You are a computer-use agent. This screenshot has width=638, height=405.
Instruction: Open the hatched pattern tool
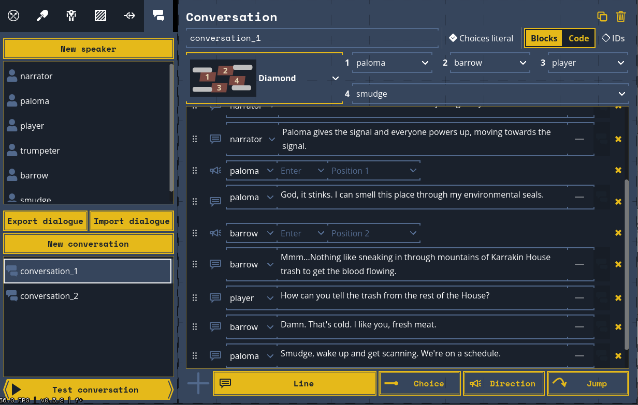pos(100,16)
